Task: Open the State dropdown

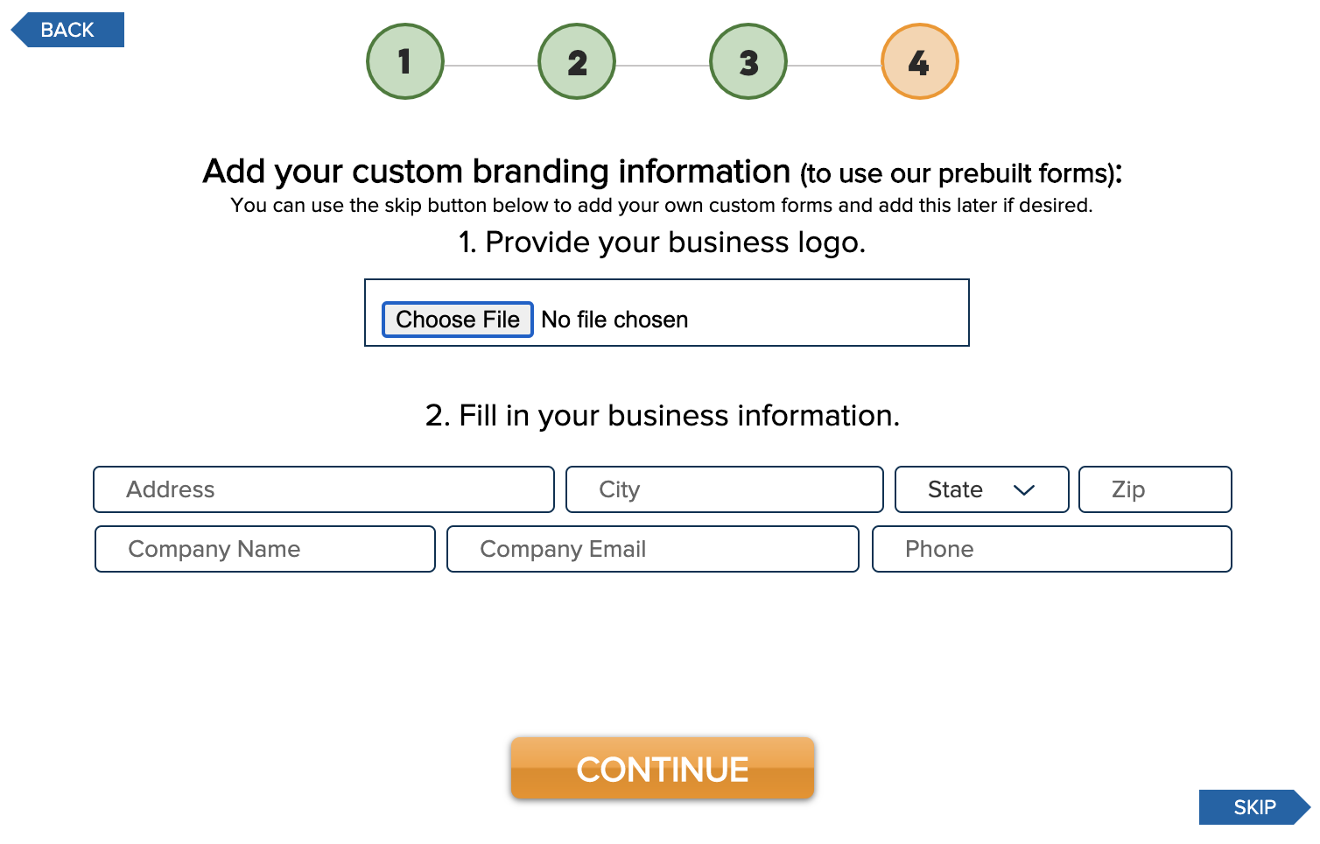Action: [x=982, y=489]
